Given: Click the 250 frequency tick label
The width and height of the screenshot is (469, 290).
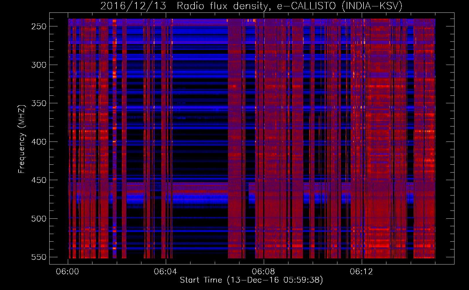Looking at the screenshot, I should click(39, 26).
